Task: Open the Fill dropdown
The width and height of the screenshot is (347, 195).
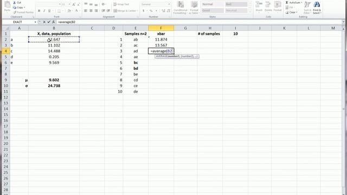Action: (291, 7)
